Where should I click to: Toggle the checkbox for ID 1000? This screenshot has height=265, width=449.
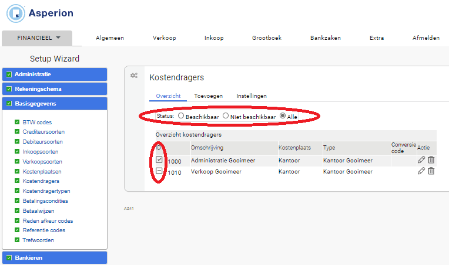[x=159, y=159]
